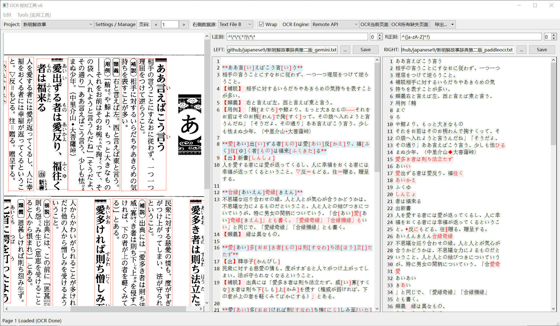560x326 pixels.
Task: Click the RIGHT file browse ... button
Action: [x=521, y=50]
